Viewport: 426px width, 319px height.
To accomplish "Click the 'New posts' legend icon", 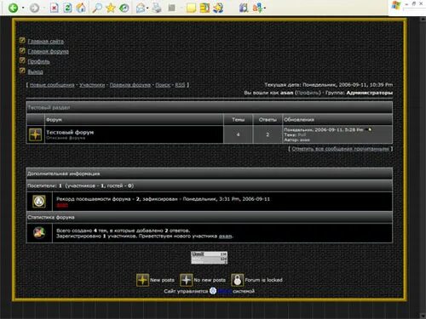I will tap(142, 280).
